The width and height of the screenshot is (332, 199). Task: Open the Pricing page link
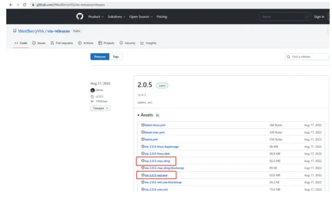point(162,17)
